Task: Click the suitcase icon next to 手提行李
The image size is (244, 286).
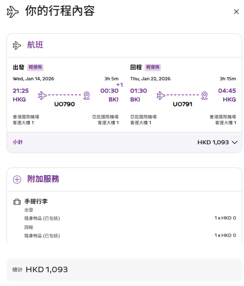Action: (17, 202)
